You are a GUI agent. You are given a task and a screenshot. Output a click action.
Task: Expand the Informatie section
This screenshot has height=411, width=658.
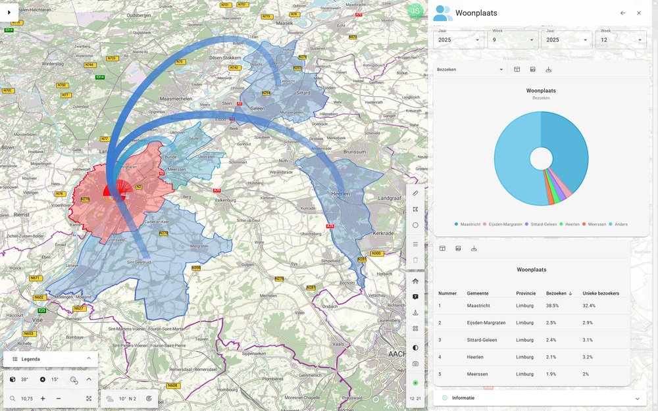(x=637, y=398)
